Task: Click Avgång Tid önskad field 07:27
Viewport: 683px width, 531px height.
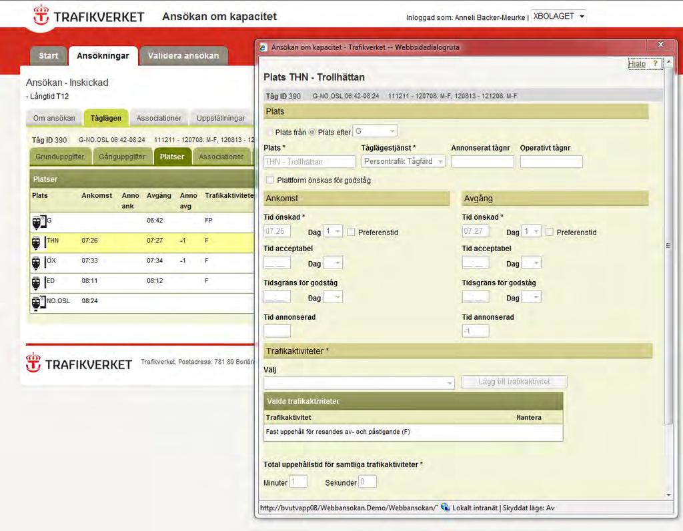Action: (475, 231)
